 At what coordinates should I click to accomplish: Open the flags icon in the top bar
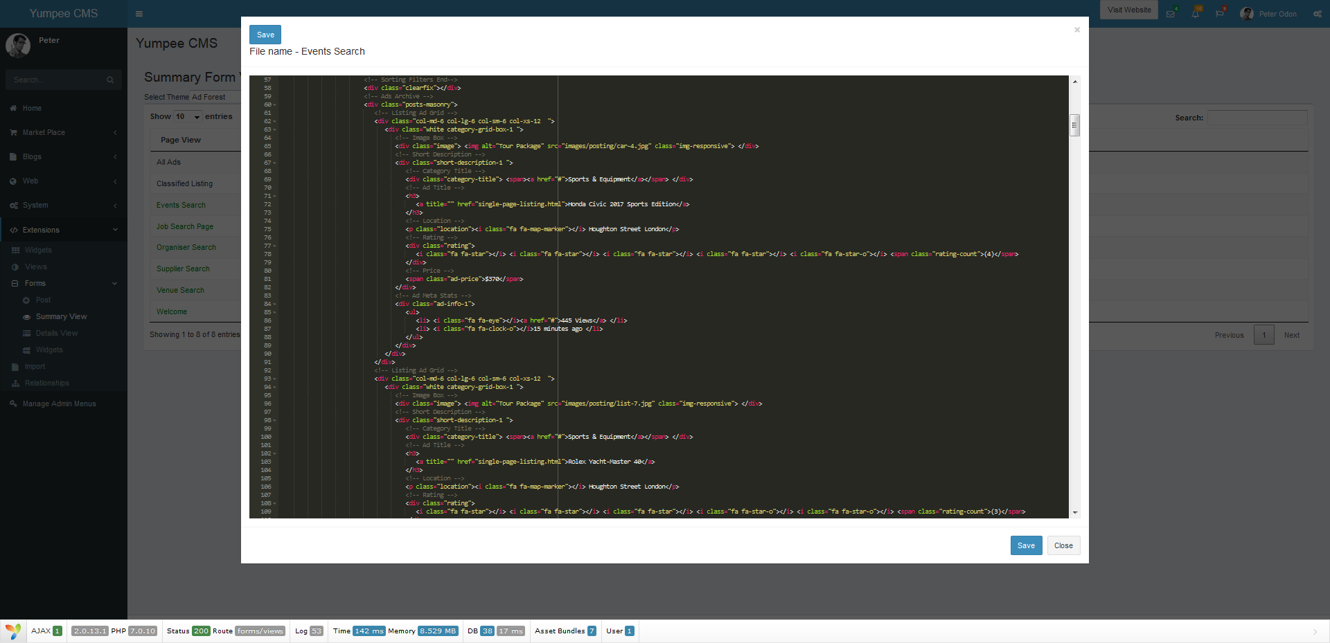tap(1220, 14)
